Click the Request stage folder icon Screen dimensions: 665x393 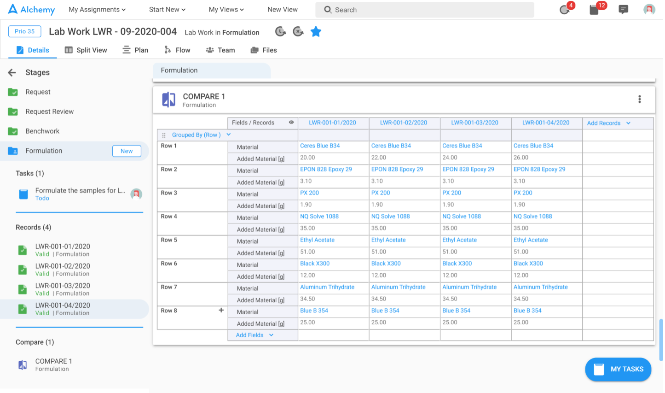(x=13, y=92)
